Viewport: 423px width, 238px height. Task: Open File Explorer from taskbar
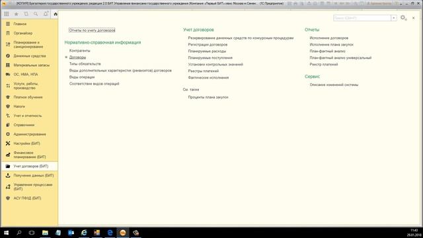[45, 233]
